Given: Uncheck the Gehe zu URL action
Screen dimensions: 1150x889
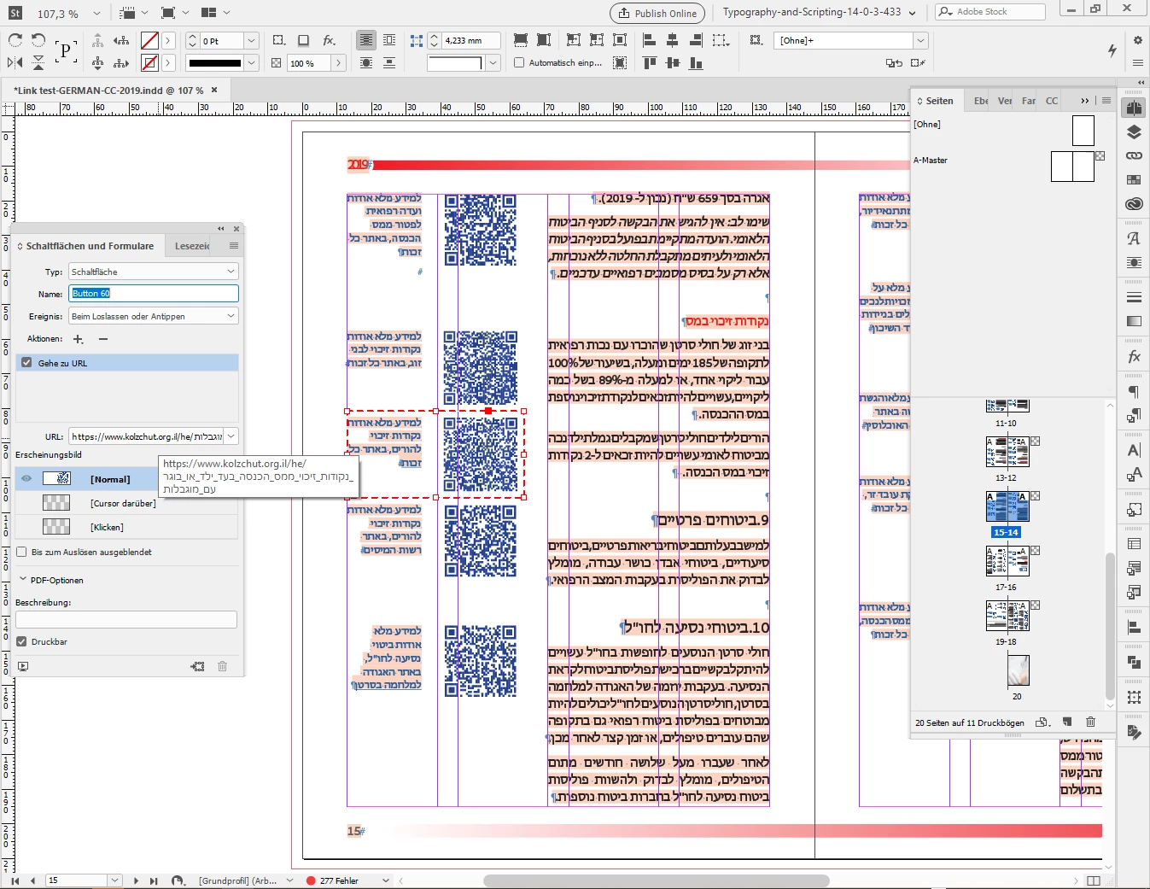Looking at the screenshot, I should [26, 363].
